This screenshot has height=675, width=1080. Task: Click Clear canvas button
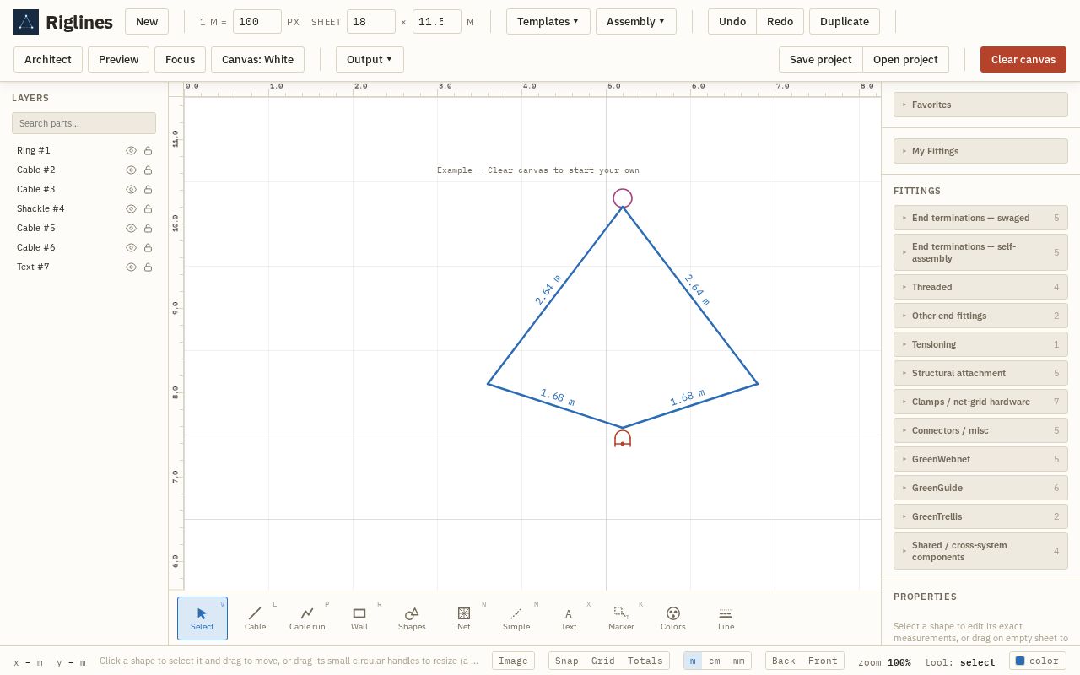point(1023,60)
